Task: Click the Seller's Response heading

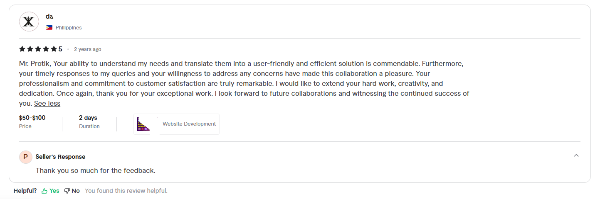Action: coord(60,157)
